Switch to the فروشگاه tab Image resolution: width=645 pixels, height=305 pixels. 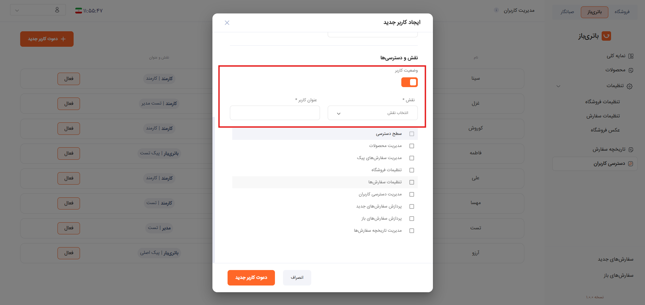pyautogui.click(x=622, y=12)
